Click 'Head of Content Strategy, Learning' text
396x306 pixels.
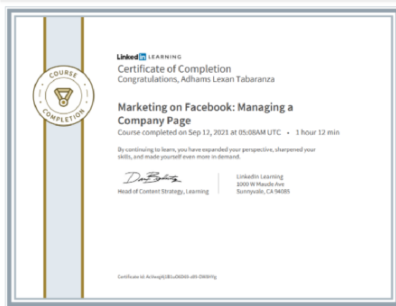pyautogui.click(x=163, y=192)
